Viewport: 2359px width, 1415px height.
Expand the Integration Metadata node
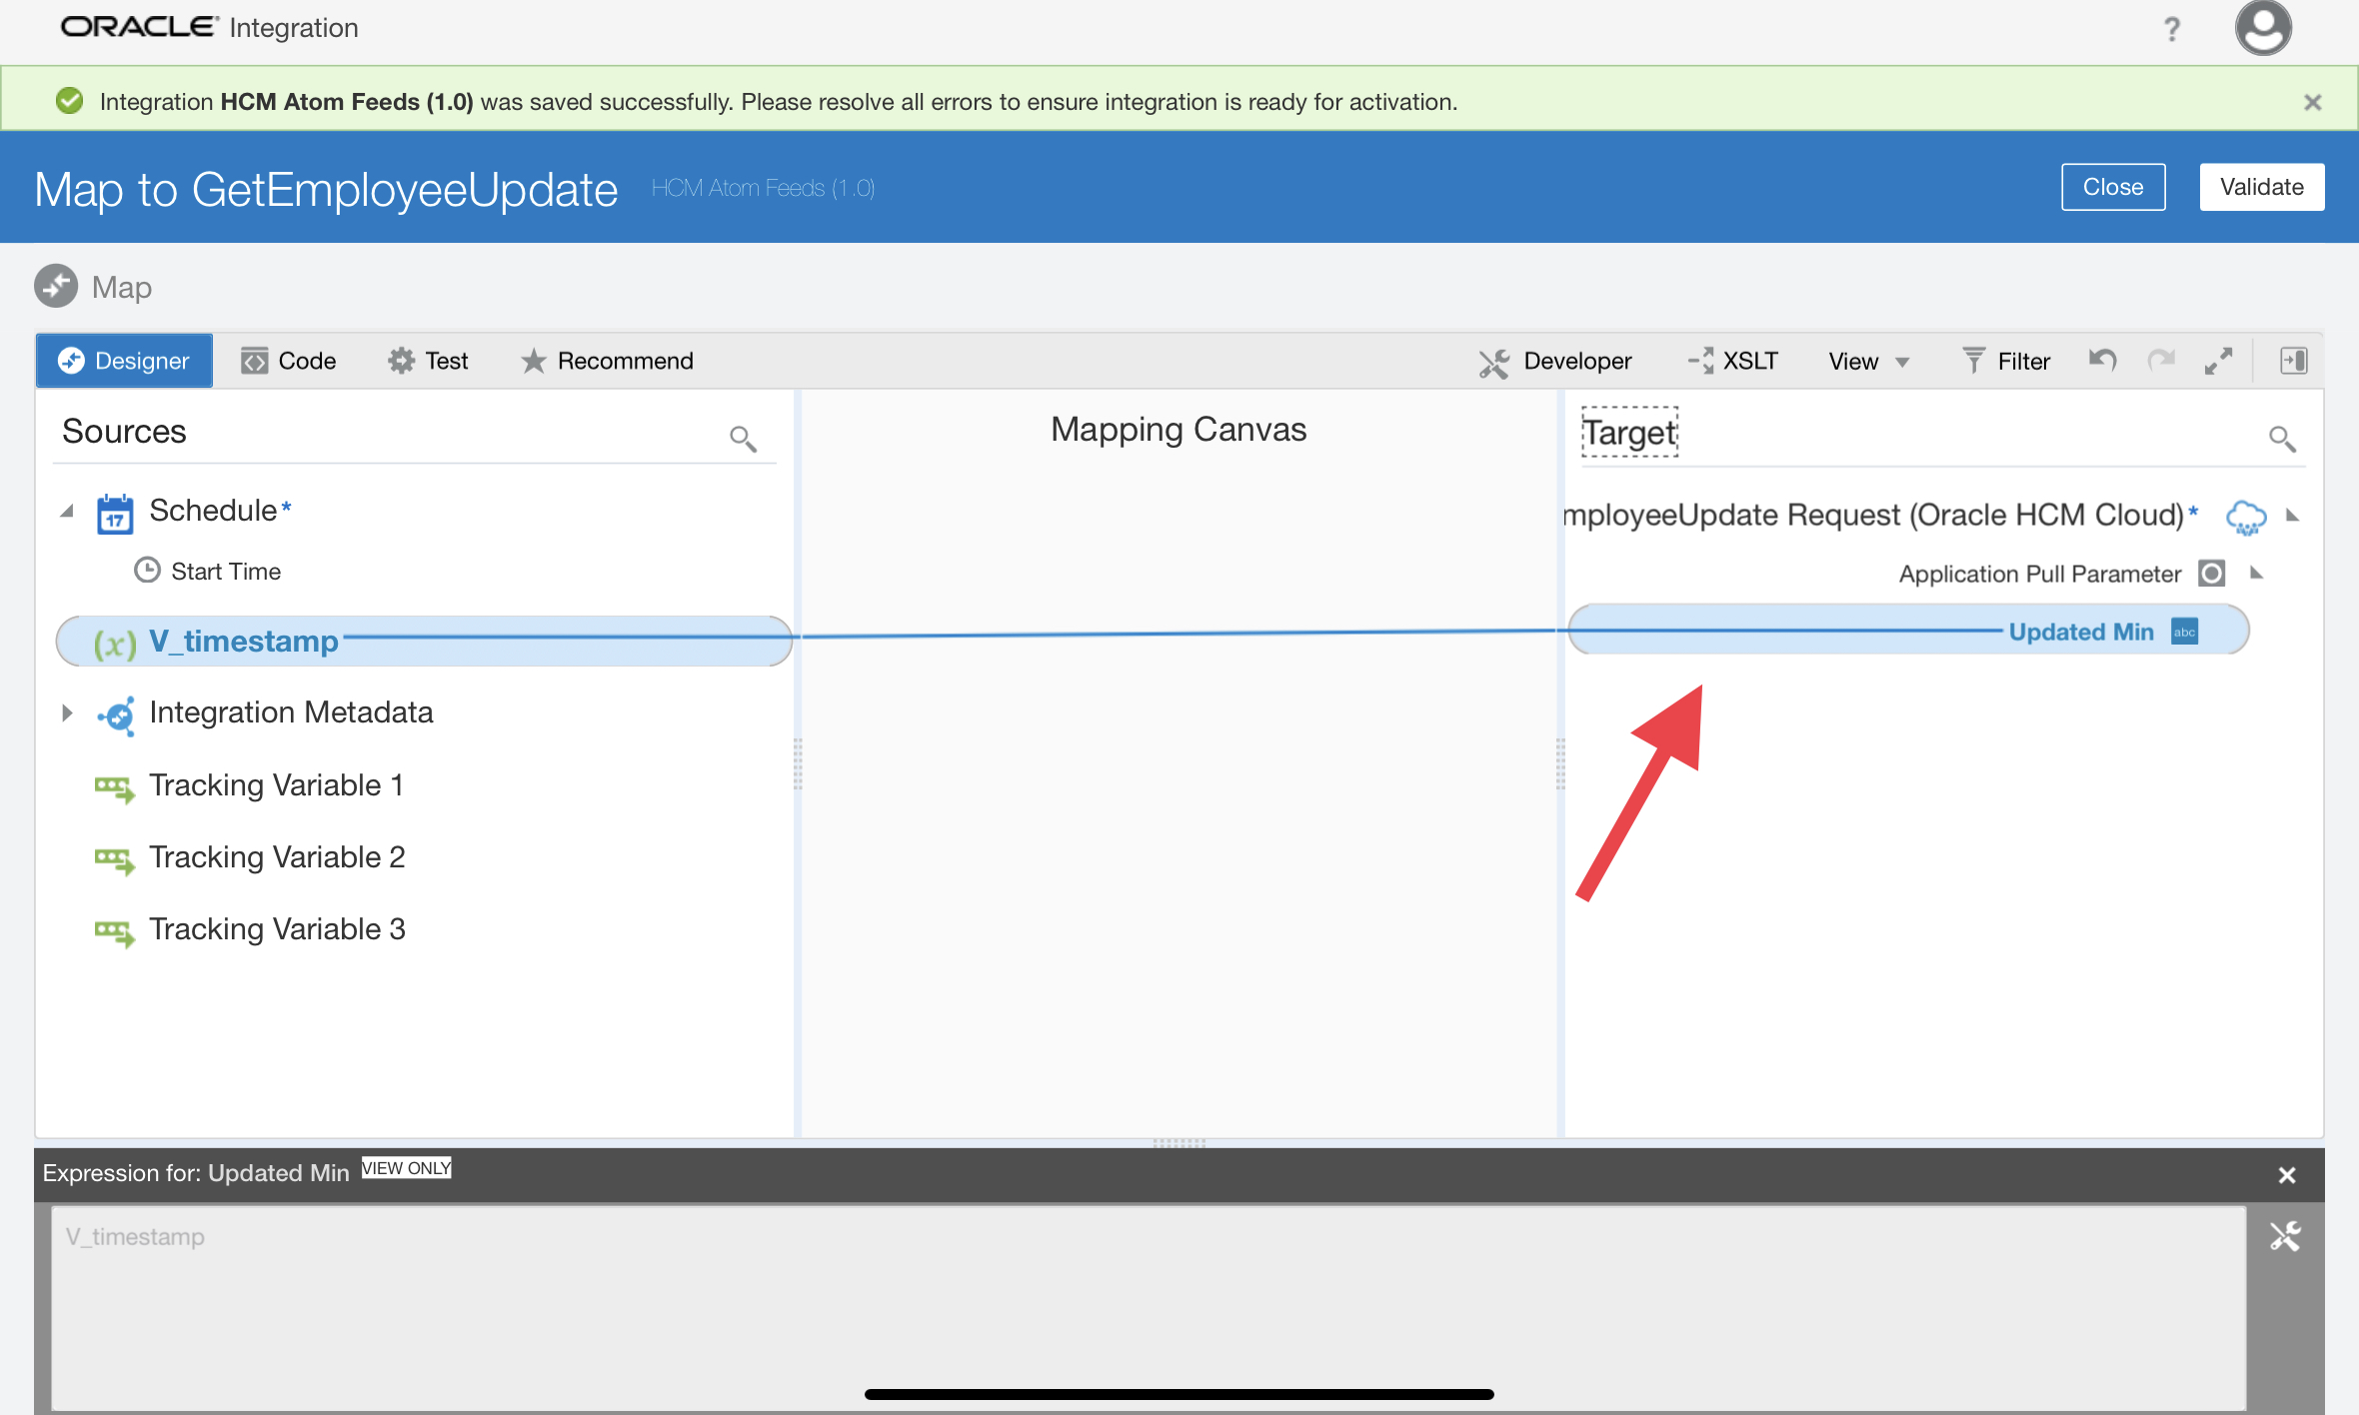point(67,712)
